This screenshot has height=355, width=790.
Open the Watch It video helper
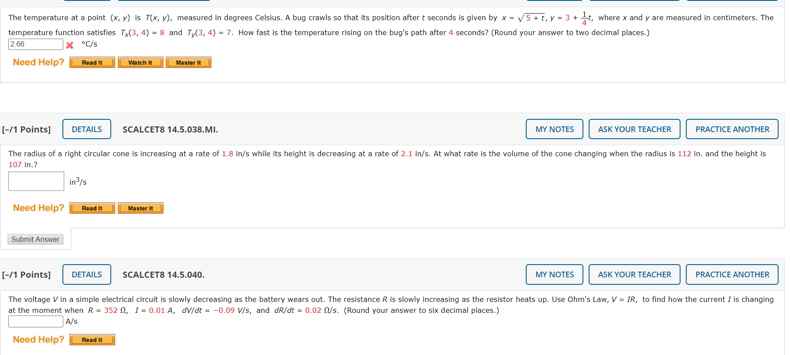coord(140,62)
